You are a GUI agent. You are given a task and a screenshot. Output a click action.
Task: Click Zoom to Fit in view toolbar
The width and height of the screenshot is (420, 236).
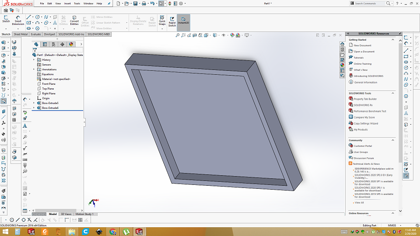177,35
